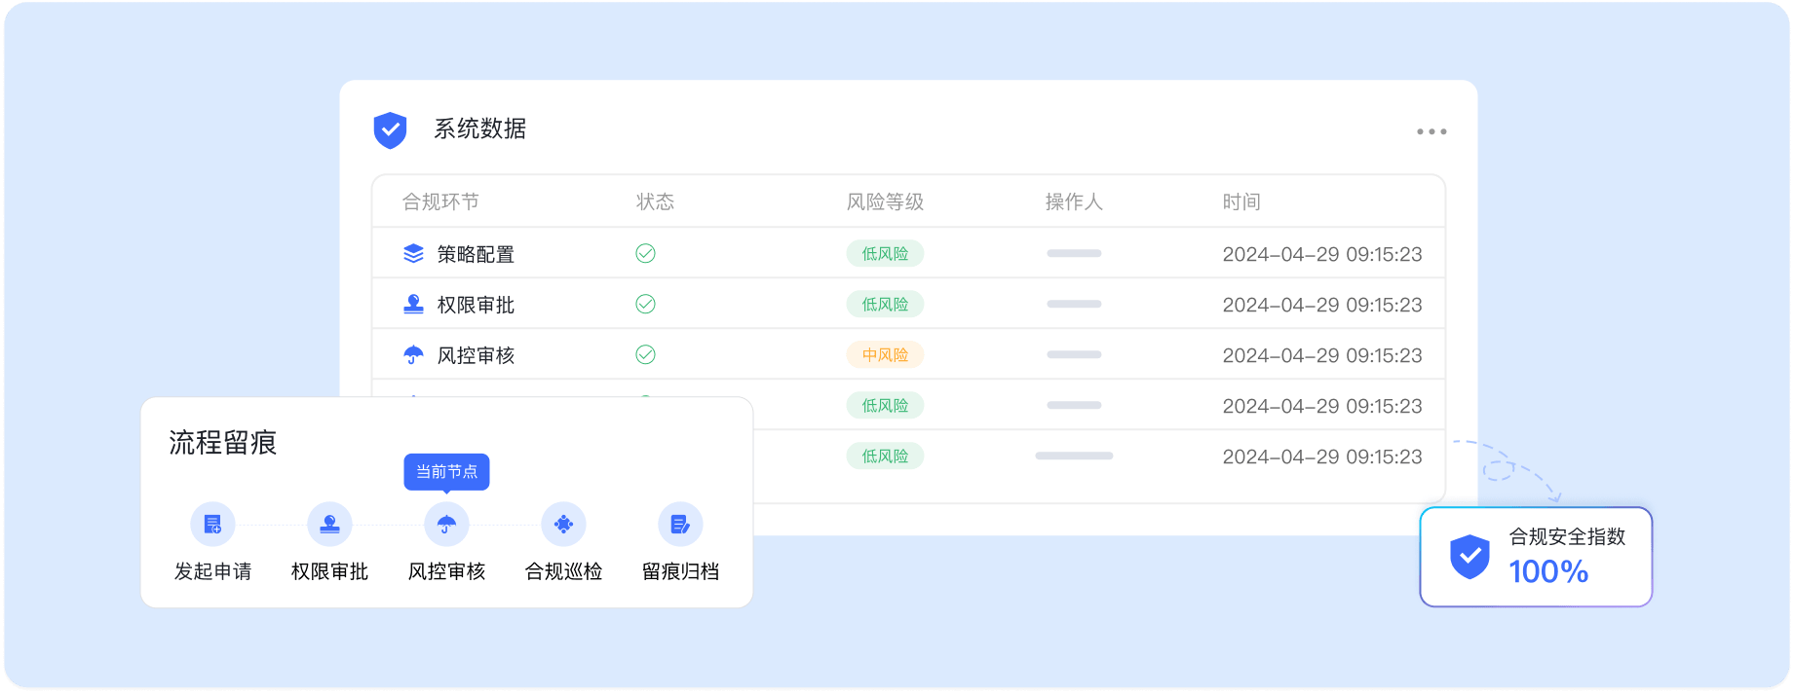Click the 合规环节 column header

[440, 201]
